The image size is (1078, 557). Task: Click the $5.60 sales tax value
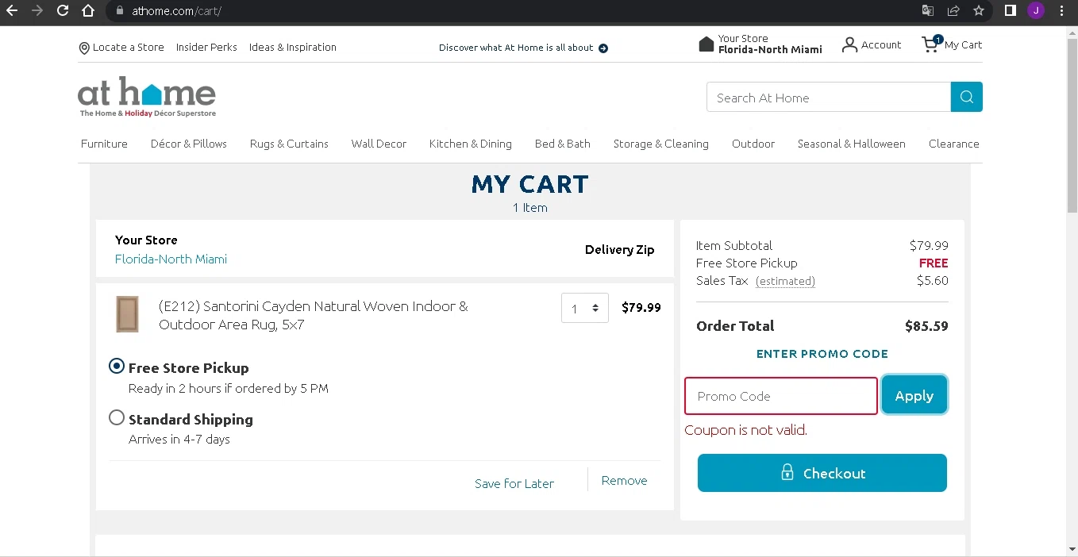pos(933,281)
